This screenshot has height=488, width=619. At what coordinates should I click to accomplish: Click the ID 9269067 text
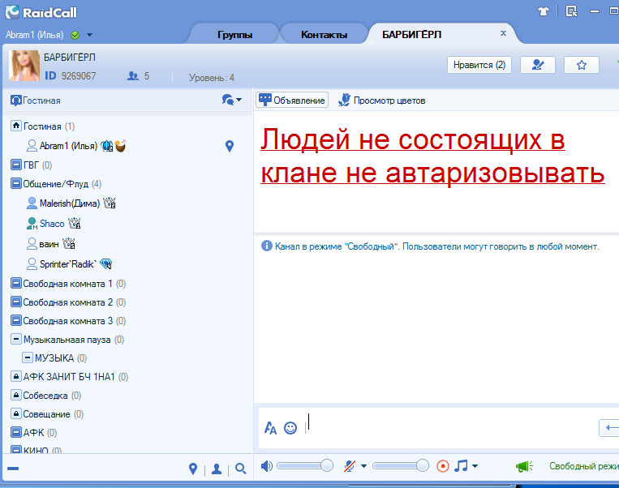[x=71, y=75]
